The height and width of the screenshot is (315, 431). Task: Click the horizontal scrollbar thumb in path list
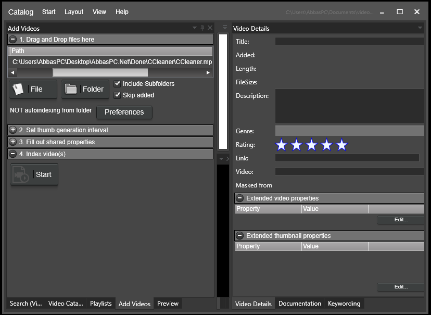click(x=100, y=72)
